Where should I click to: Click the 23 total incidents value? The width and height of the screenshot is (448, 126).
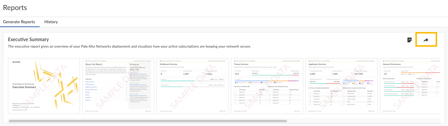coord(385,74)
